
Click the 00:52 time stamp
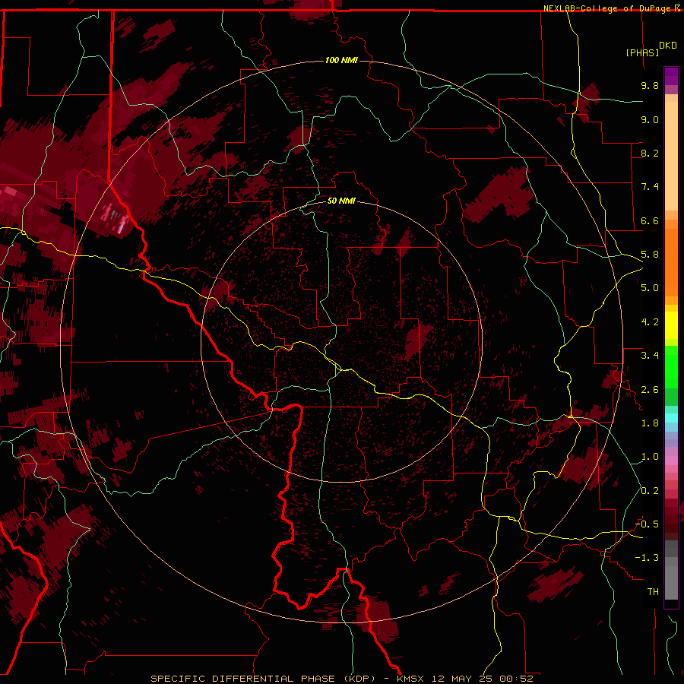pyautogui.click(x=517, y=679)
